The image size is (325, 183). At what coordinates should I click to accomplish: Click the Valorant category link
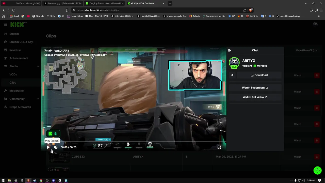(247, 66)
